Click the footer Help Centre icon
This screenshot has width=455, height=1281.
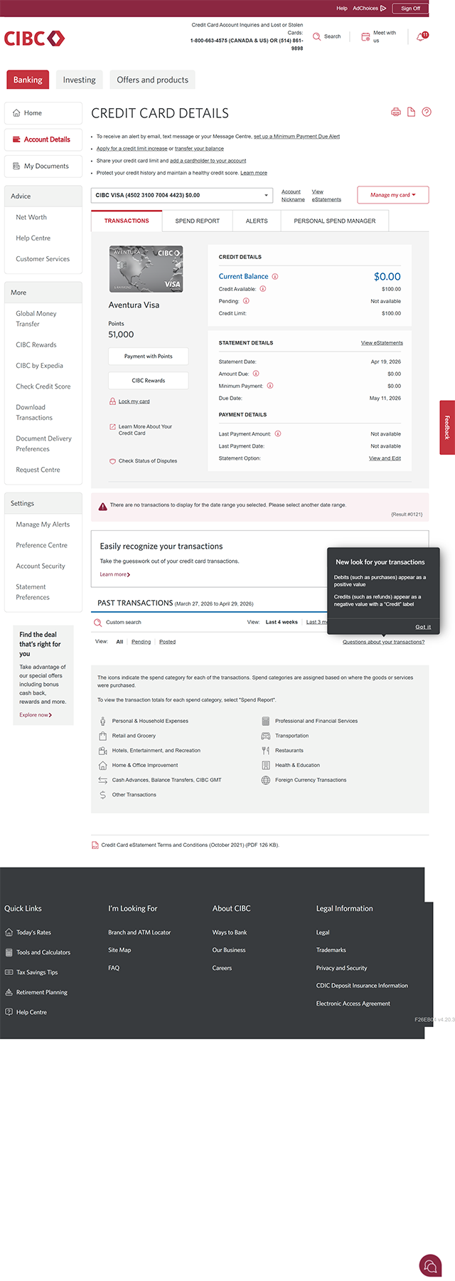[x=9, y=1012]
